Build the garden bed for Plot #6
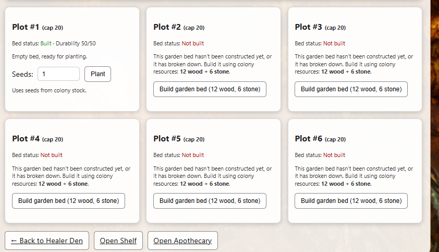 [x=351, y=201]
